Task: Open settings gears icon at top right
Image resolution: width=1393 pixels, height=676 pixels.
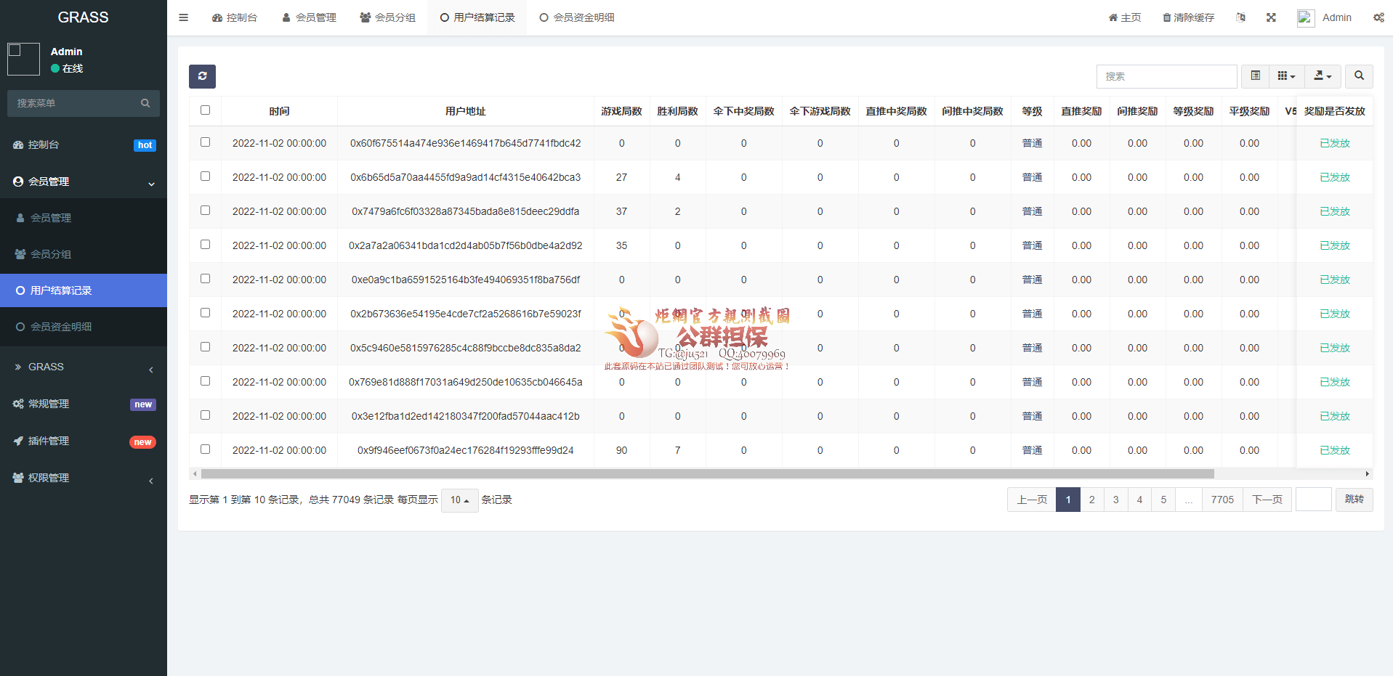Action: [1378, 17]
